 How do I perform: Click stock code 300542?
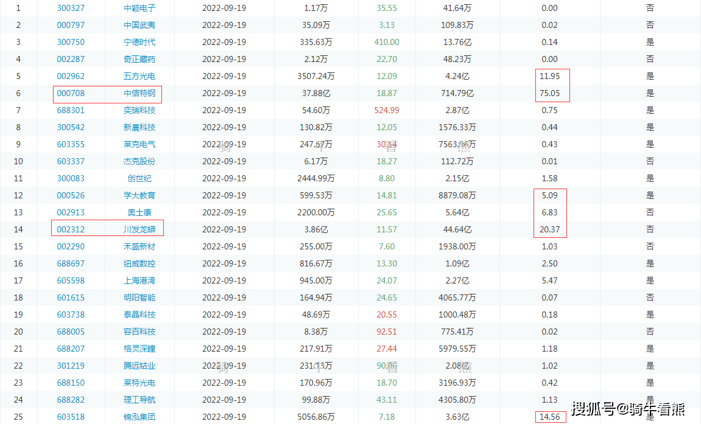coord(71,127)
